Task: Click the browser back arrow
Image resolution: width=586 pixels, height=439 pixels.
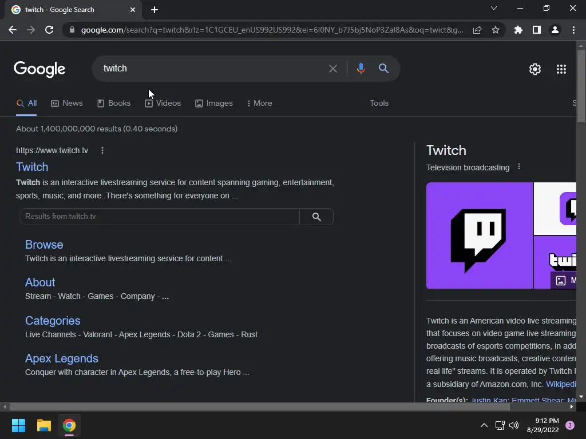Action: (13, 30)
